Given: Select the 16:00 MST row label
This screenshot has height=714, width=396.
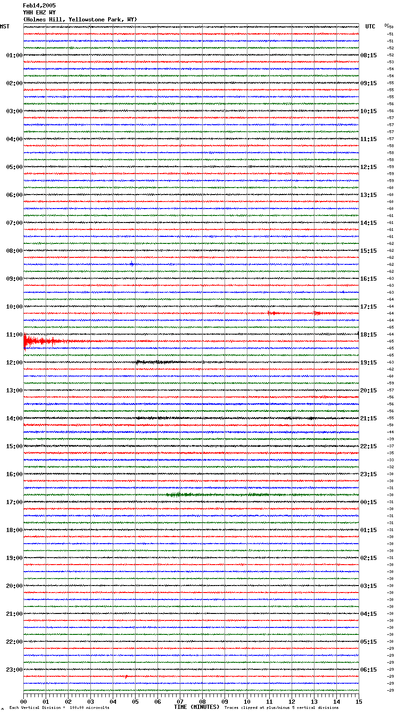Looking at the screenshot, I should 14,474.
